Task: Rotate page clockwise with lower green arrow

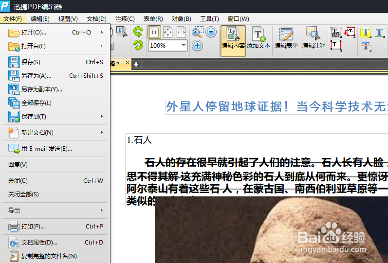Action: pyautogui.click(x=138, y=46)
